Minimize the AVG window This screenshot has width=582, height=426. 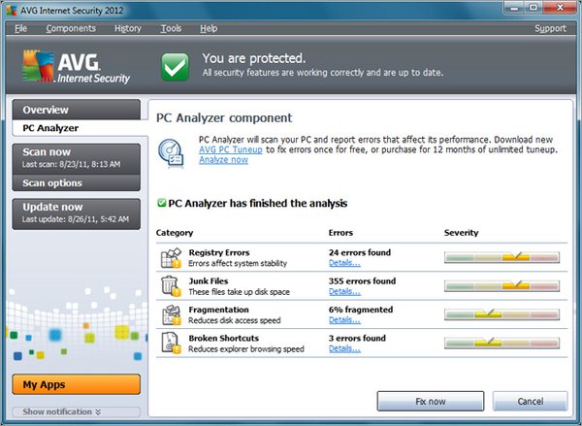click(515, 8)
